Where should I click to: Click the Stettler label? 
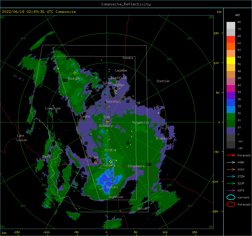[163, 81]
